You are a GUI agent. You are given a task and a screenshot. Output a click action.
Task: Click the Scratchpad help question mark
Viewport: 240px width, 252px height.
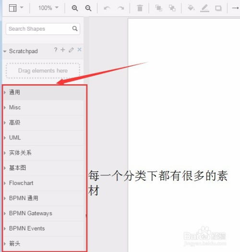[56, 50]
